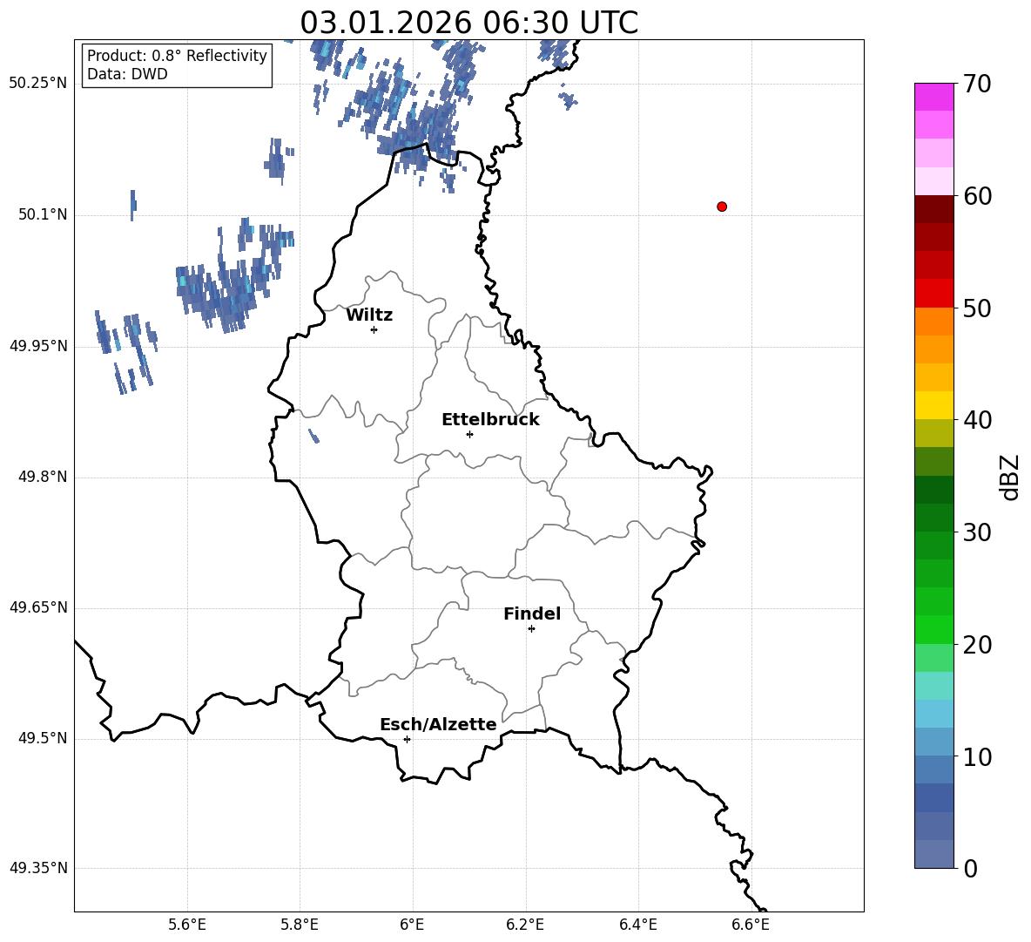
Task: Click the cross marker below Wiltz
Action: [x=374, y=329]
